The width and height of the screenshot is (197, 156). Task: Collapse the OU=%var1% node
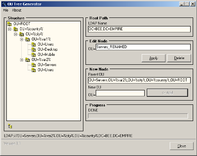click(x=22, y=39)
